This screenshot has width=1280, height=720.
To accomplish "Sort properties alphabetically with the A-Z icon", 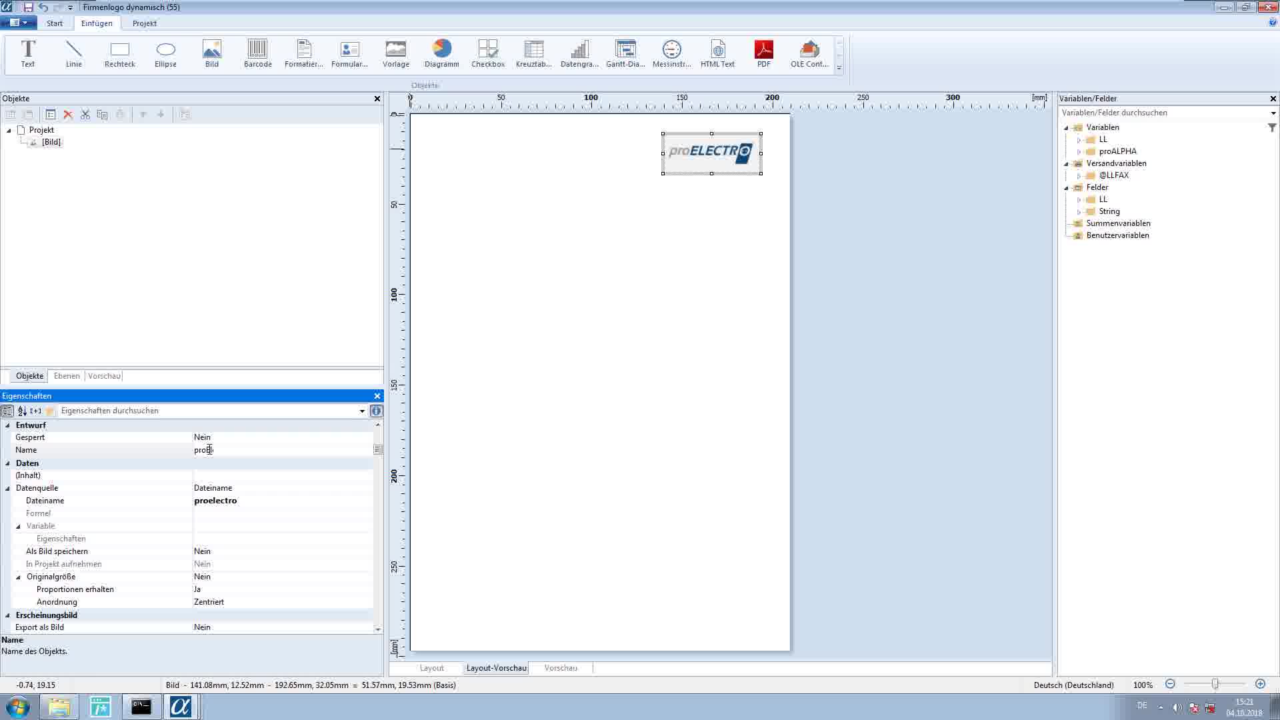I will point(22,411).
